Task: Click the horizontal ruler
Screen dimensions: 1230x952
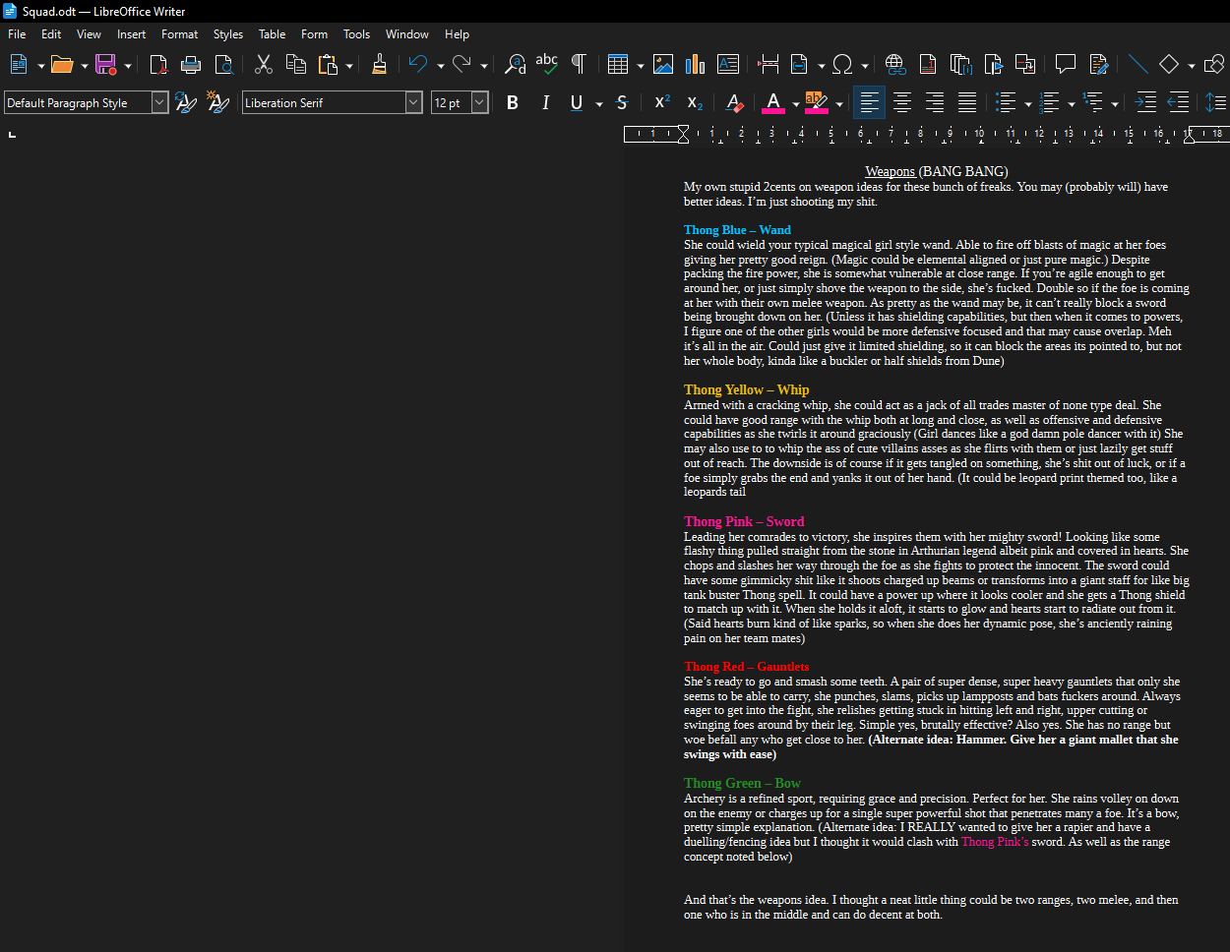Action: [x=926, y=134]
